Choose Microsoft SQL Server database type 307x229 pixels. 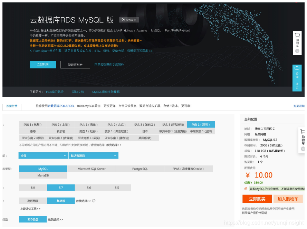coord(92,169)
